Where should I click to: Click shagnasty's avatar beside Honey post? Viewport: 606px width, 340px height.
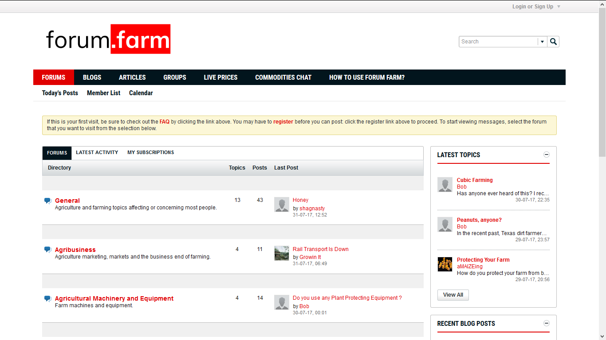(x=282, y=205)
